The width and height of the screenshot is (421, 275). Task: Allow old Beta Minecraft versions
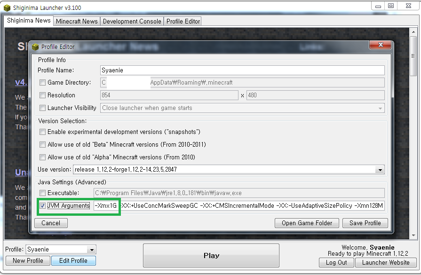[x=42, y=145]
